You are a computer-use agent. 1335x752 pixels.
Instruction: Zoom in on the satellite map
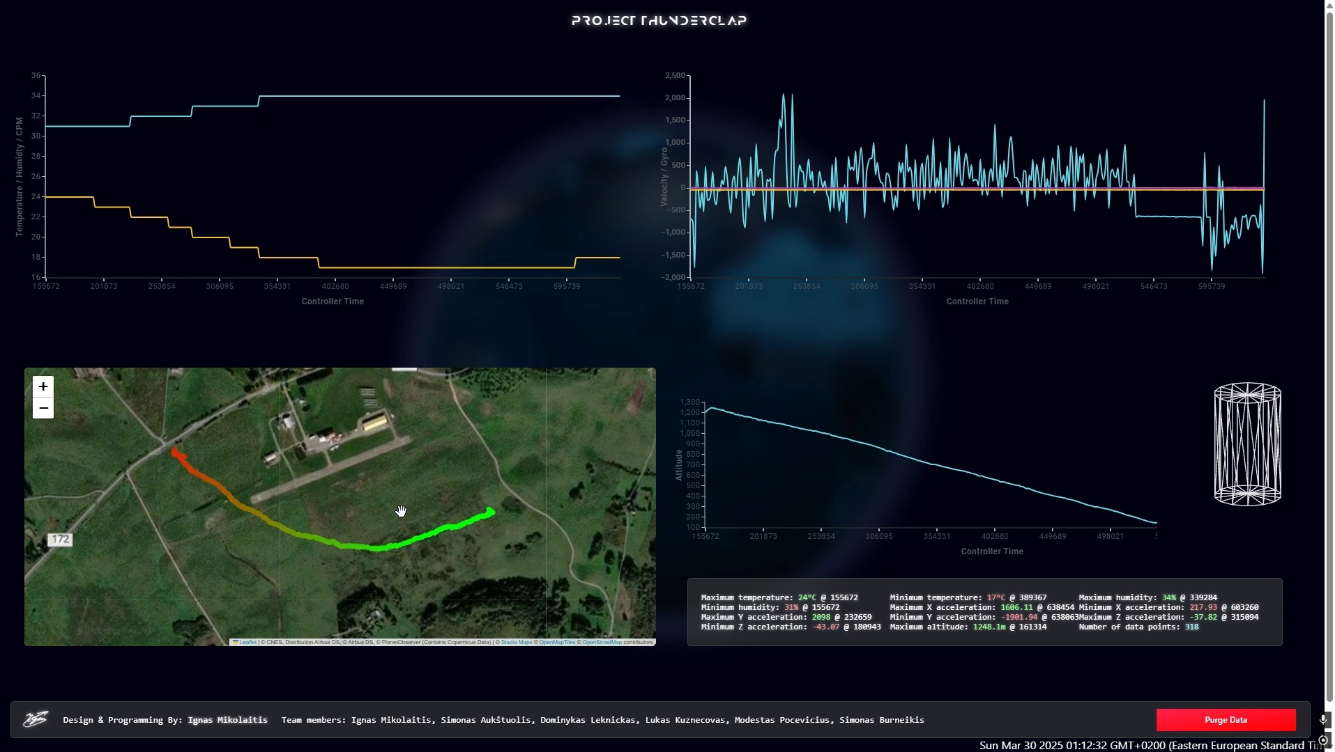[43, 386]
